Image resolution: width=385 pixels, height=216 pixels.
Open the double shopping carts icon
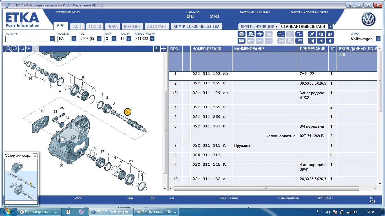pyautogui.click(x=299, y=34)
